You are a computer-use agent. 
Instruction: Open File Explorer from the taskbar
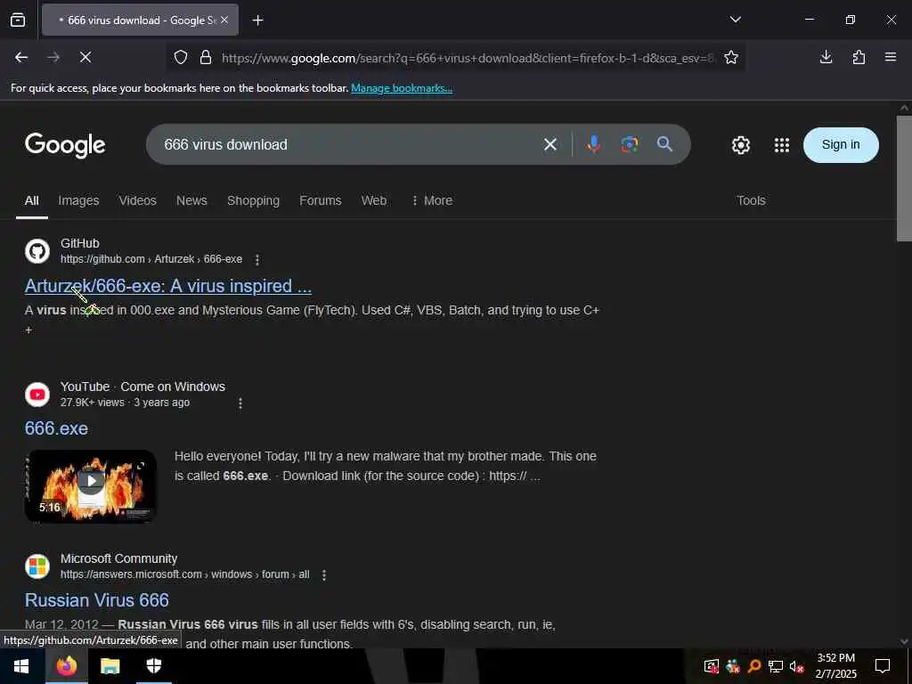[110, 666]
